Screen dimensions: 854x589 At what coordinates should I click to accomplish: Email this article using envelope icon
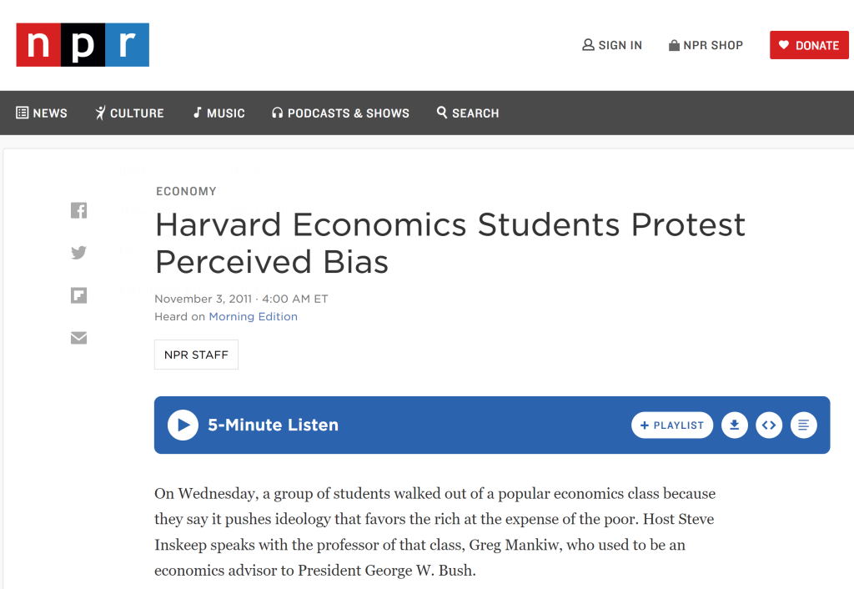coord(79,338)
